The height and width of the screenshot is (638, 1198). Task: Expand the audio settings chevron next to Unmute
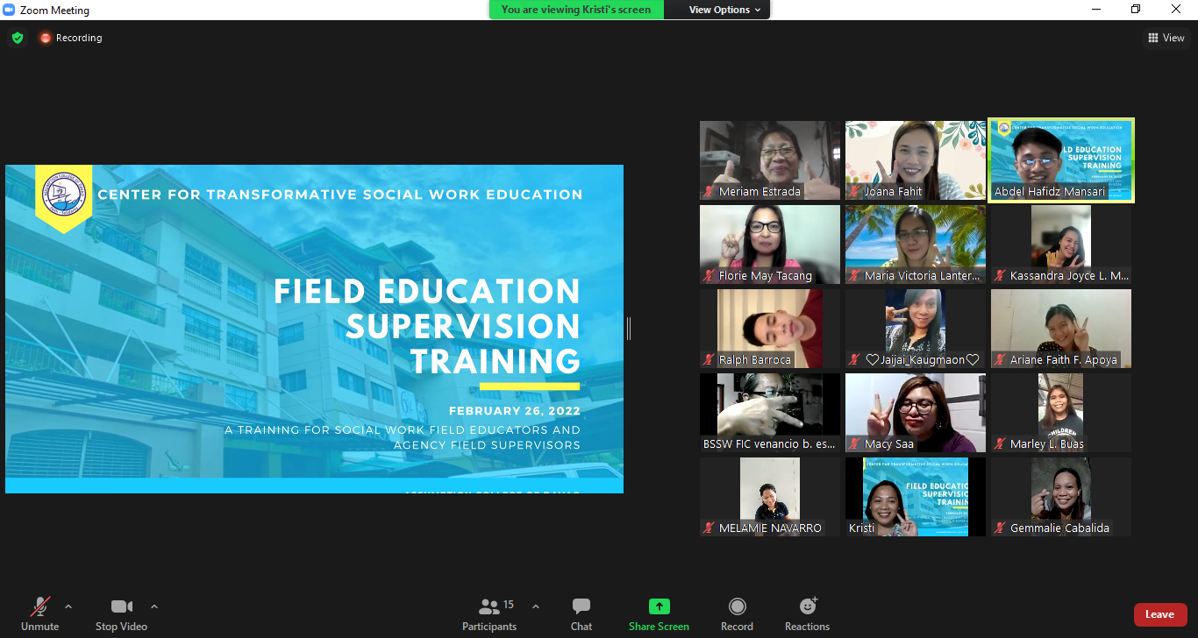[69, 605]
